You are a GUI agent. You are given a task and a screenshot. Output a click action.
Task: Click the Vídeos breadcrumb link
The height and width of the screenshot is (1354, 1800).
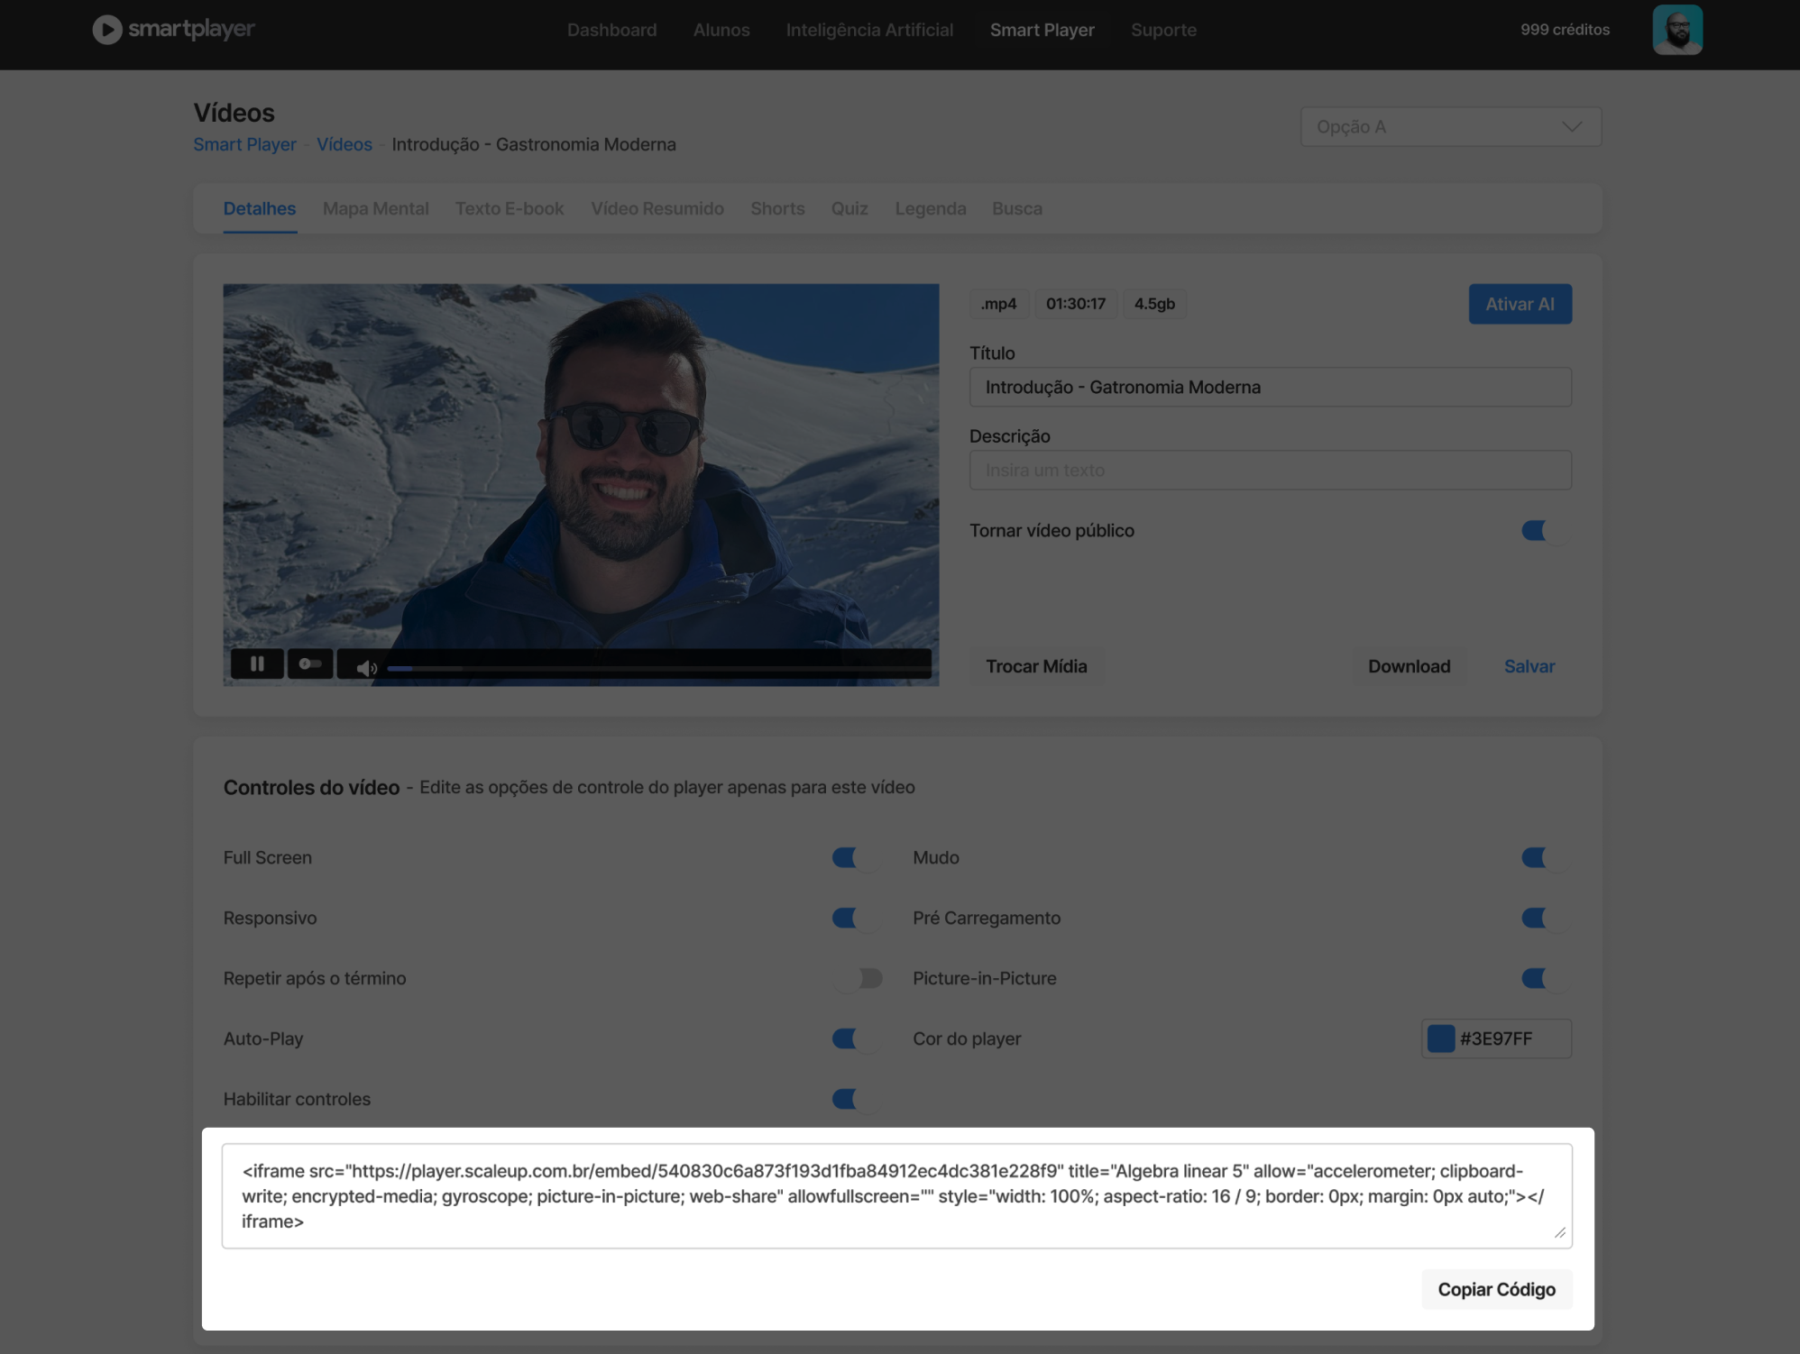(344, 144)
